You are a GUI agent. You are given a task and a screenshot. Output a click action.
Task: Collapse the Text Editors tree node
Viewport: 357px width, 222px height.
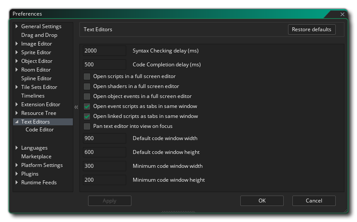pos(17,122)
